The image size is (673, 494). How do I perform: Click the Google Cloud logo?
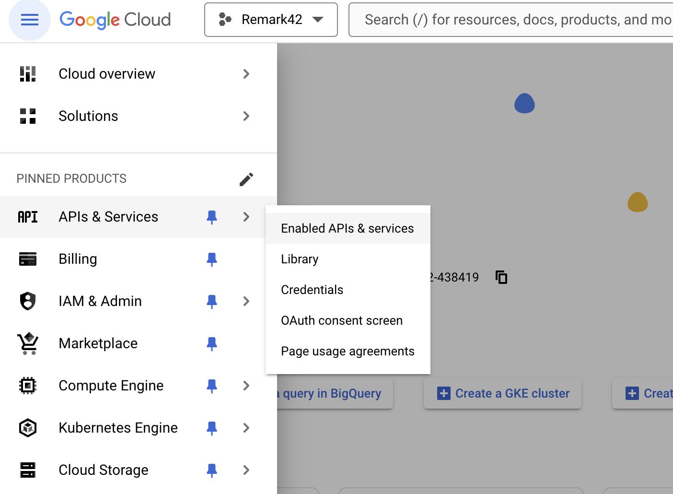click(x=115, y=19)
